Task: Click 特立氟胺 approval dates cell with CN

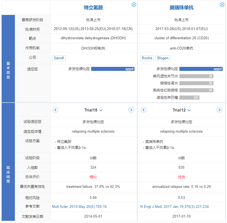Action: click(x=93, y=29)
